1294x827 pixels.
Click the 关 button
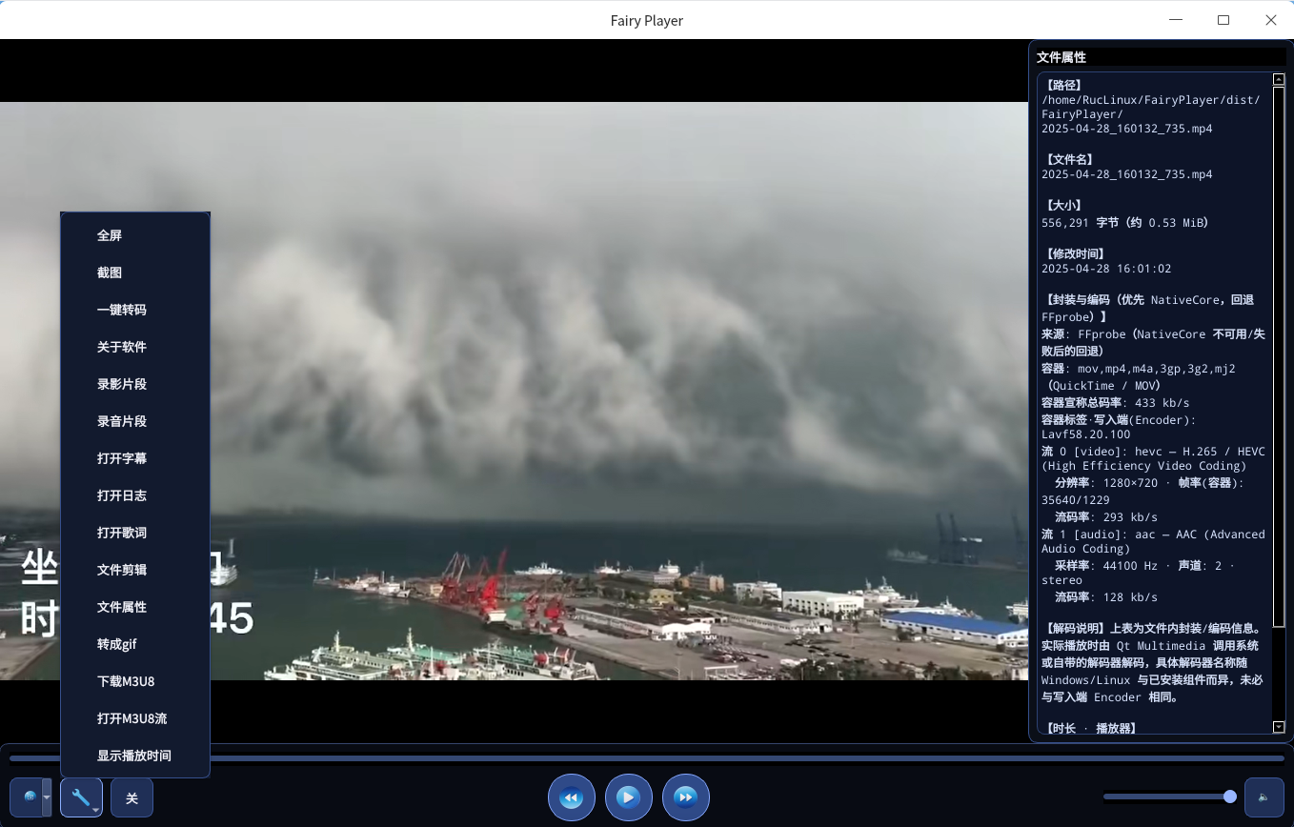[131, 797]
